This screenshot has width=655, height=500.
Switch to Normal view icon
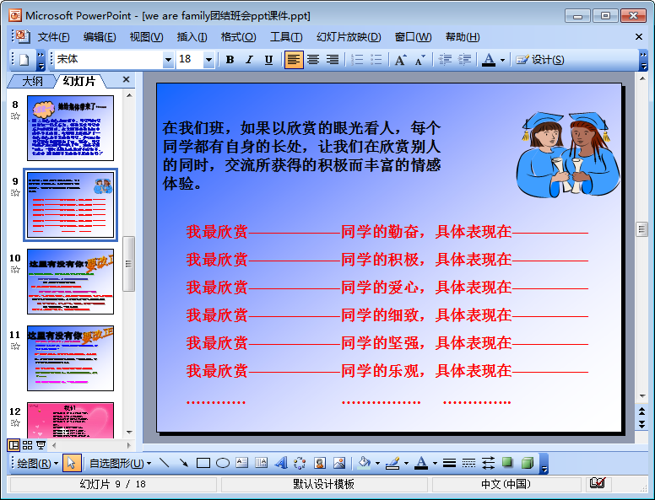14,445
